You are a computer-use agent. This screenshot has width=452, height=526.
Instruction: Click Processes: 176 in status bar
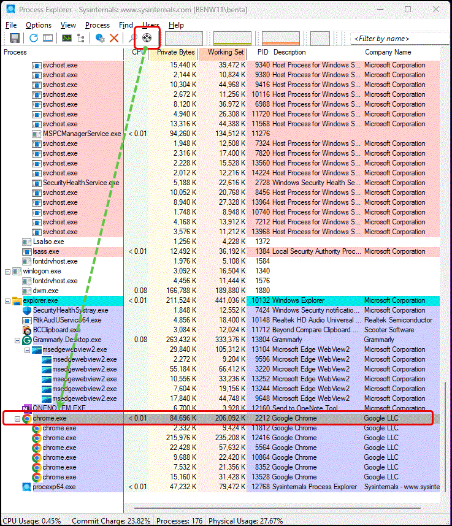point(179,521)
